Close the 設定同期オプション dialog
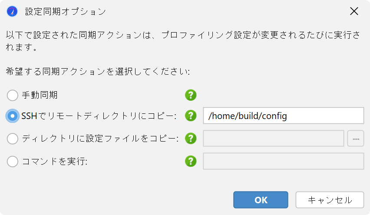 (354, 11)
